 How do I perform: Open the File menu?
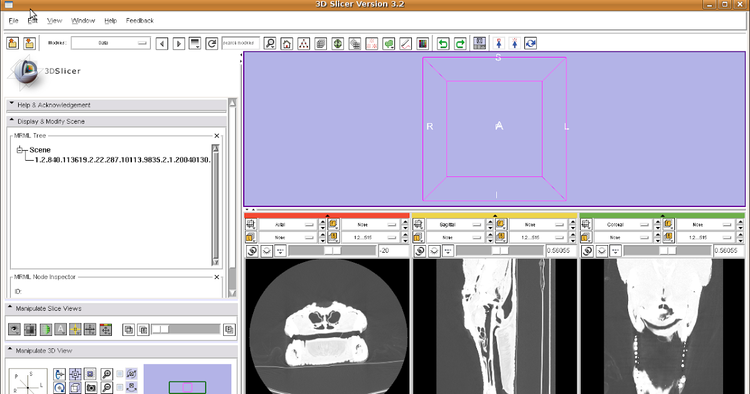coord(14,21)
